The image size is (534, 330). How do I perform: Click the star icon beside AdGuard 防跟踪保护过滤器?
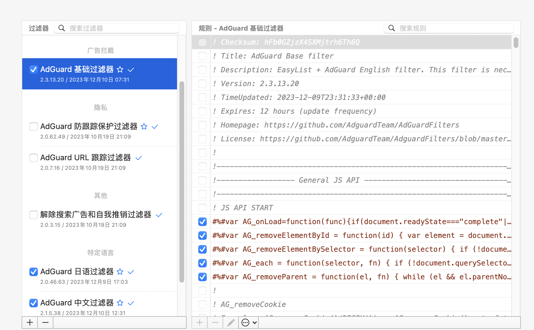pos(144,127)
